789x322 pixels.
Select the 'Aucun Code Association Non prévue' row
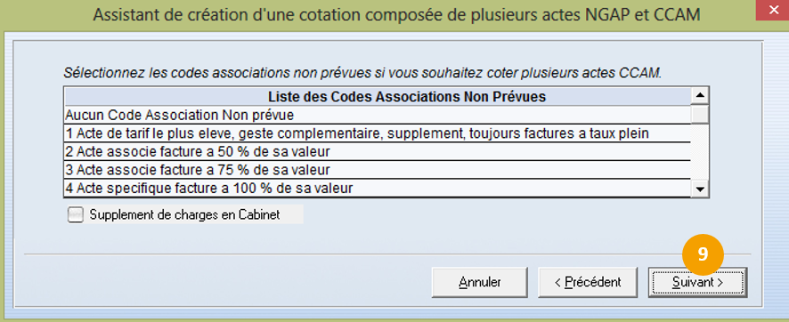pos(378,115)
